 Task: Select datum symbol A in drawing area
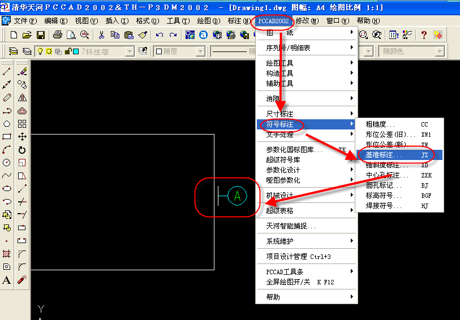tap(237, 196)
